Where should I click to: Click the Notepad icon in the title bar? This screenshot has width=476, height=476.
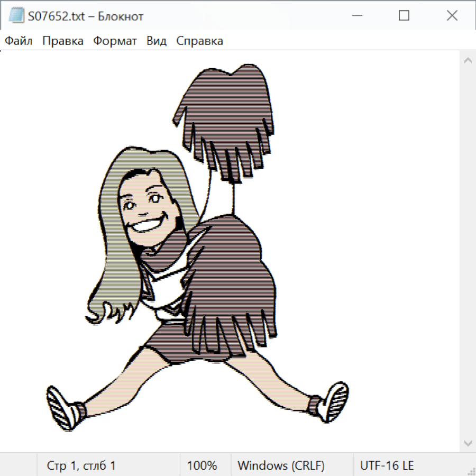point(16,16)
